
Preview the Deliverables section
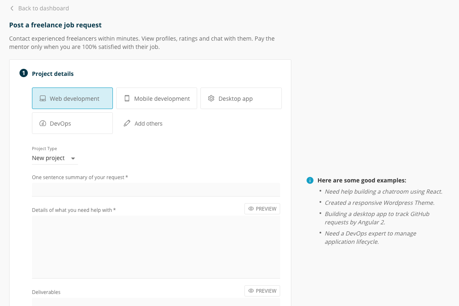262,291
